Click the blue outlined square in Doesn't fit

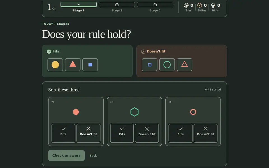click(150, 65)
